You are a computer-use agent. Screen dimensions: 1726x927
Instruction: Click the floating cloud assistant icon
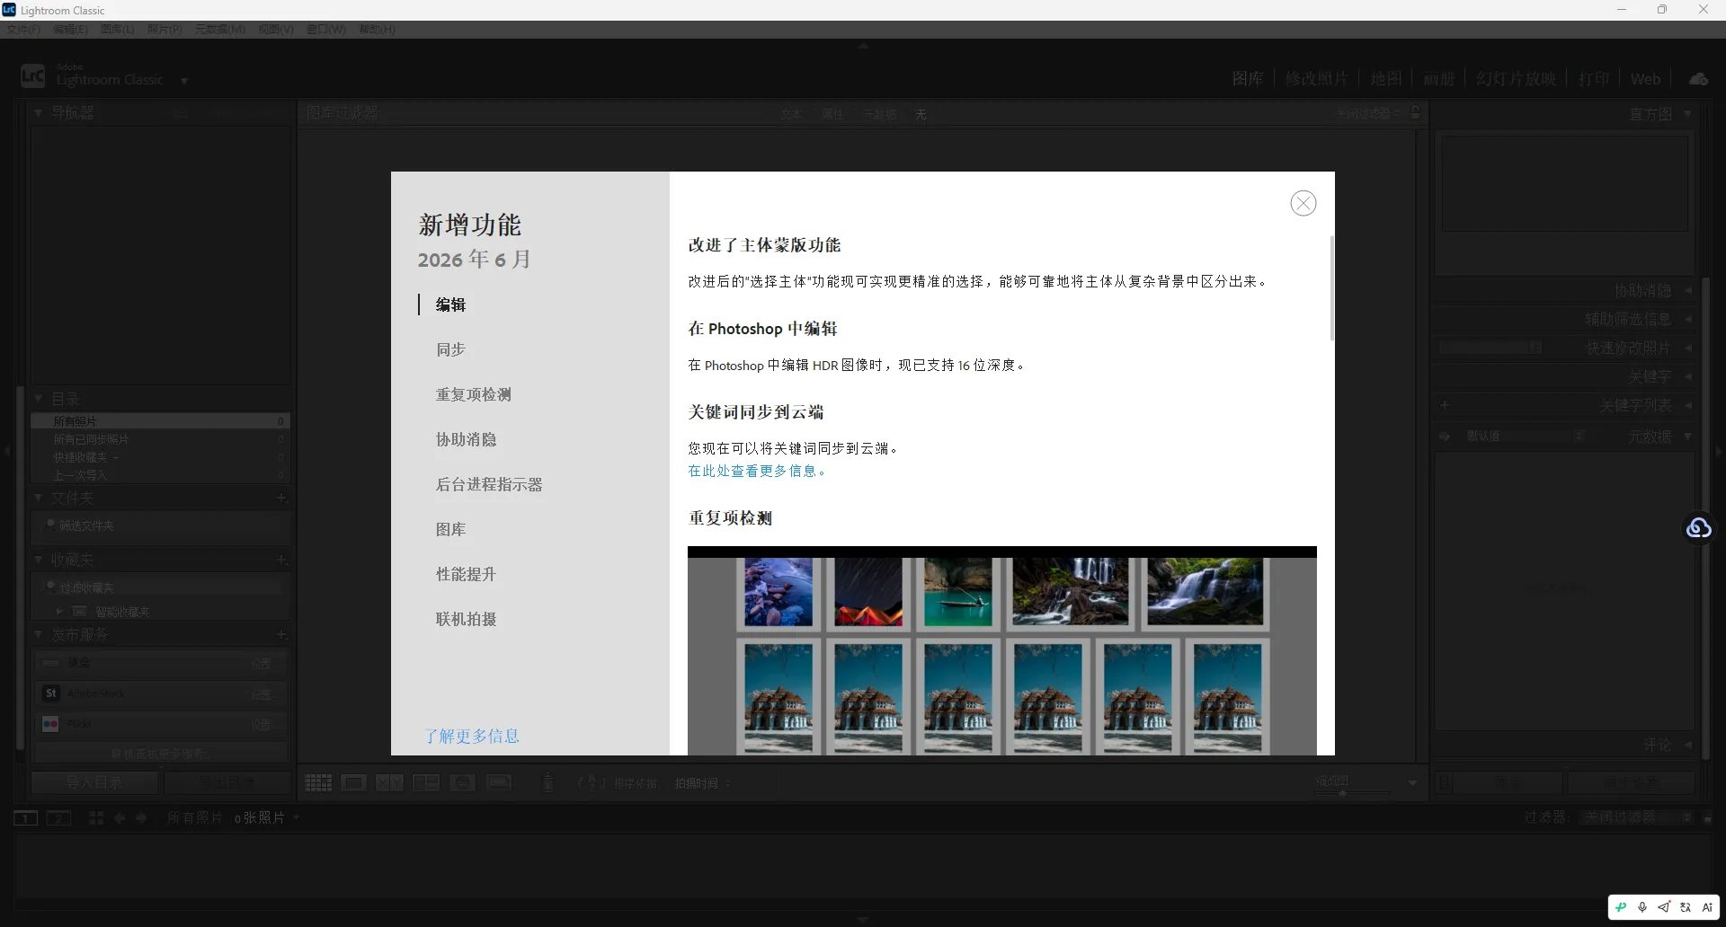pos(1699,528)
